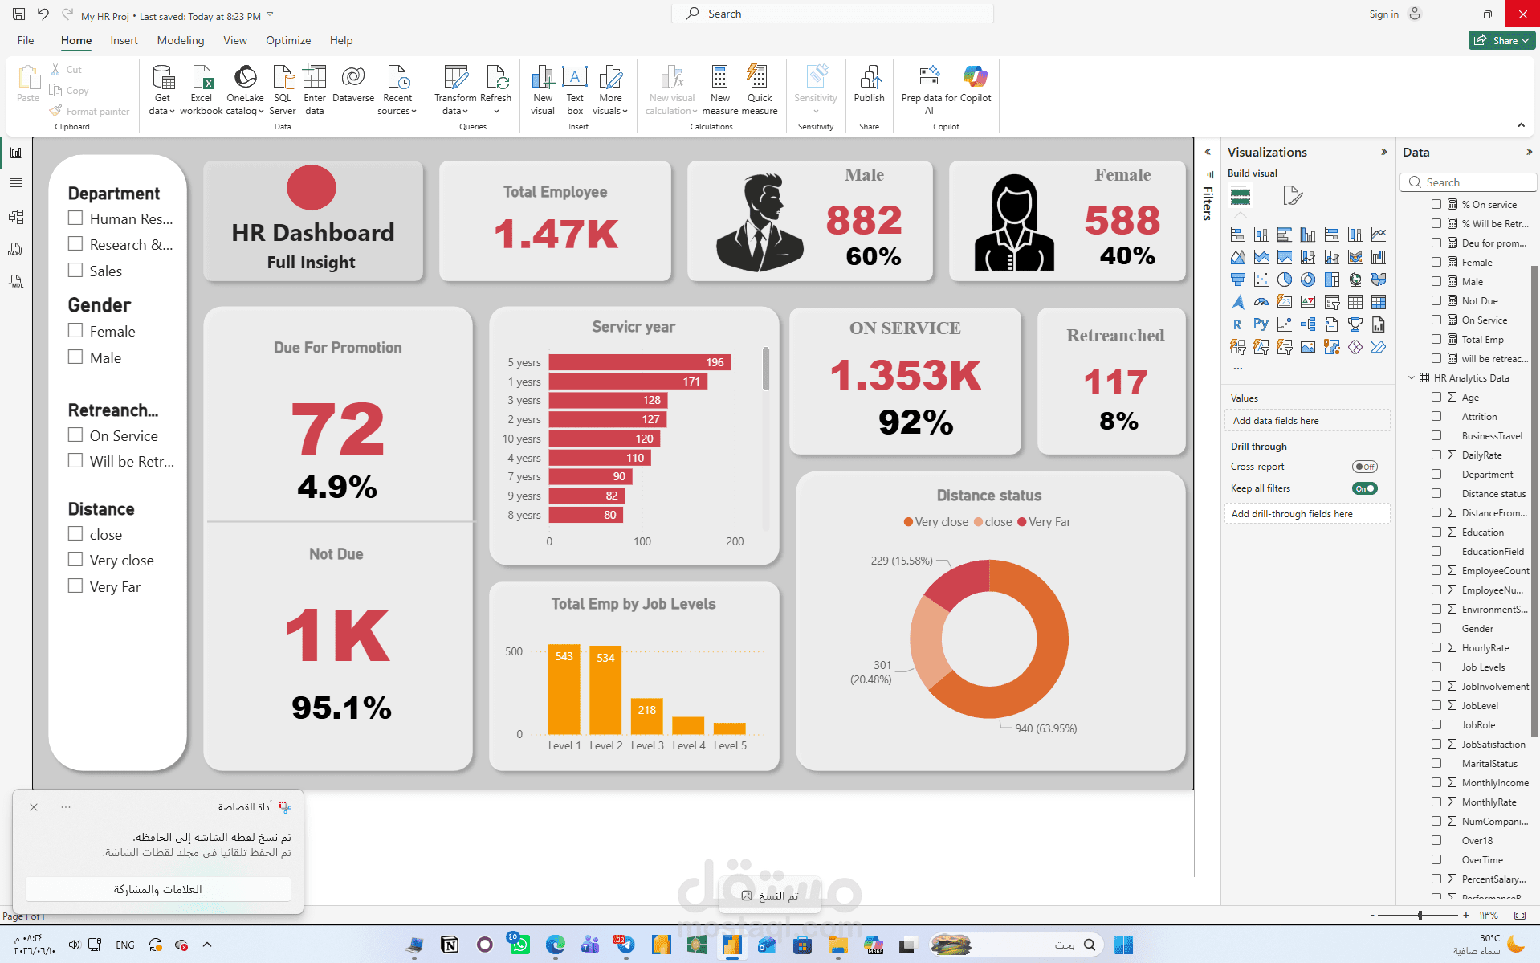The width and height of the screenshot is (1540, 963).
Task: Tick the MonthlyIncome field checkbox
Action: [x=1436, y=782]
